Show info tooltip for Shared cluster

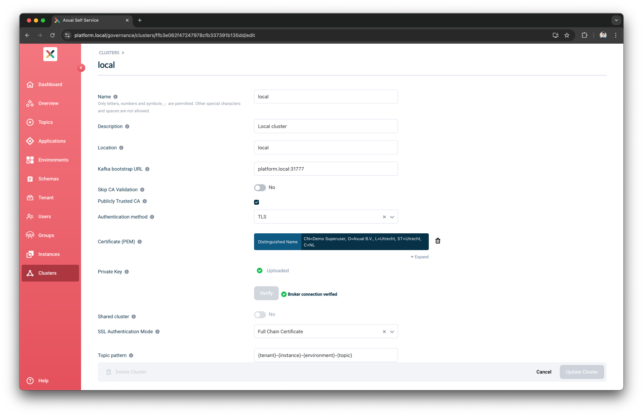click(133, 317)
